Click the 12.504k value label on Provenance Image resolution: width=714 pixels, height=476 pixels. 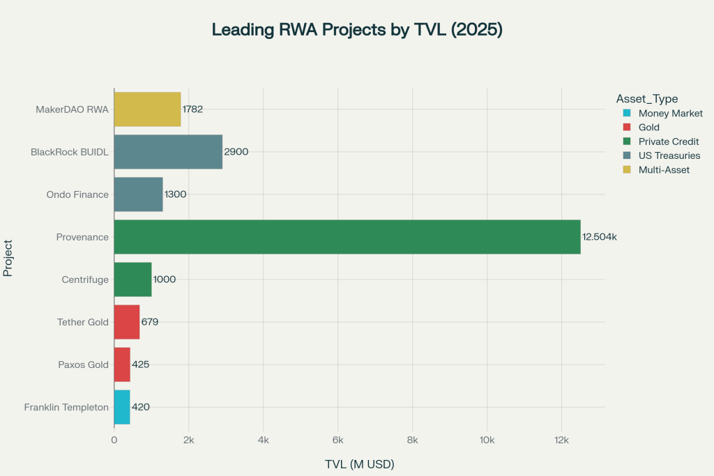click(598, 237)
